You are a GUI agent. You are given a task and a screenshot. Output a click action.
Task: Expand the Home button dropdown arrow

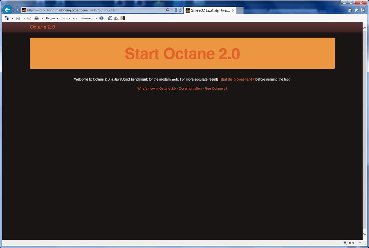[12, 18]
